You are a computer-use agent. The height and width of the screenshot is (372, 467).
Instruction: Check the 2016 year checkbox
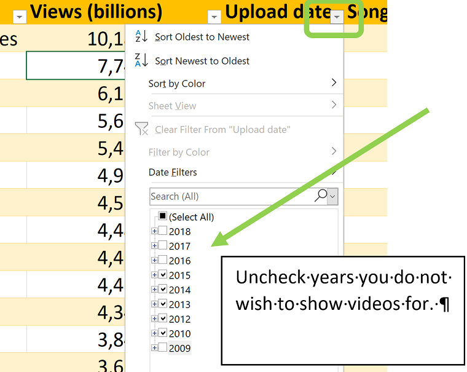[163, 259]
